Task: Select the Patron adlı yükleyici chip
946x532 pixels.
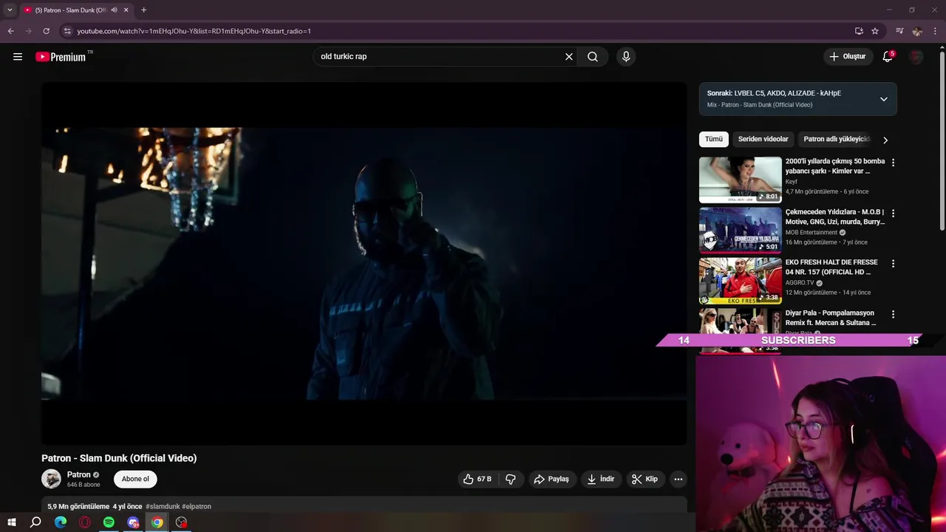Action: pos(837,139)
